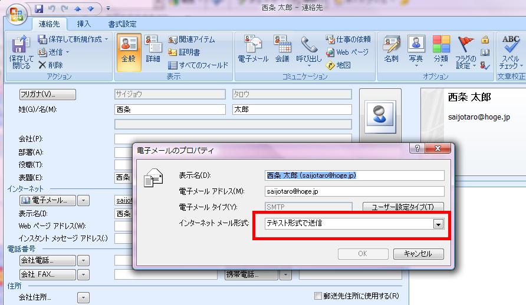This screenshot has width=526, height=305.
Task: Toggle the mailing address (郵送先住所) checkbox
Action: (318, 296)
